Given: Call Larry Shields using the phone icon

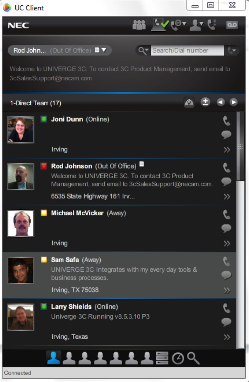Looking at the screenshot, I should click(226, 308).
